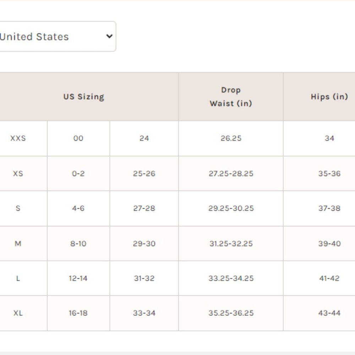Screen dimensions: 355x355
Task: Select the XL size row label
Action: 18,313
